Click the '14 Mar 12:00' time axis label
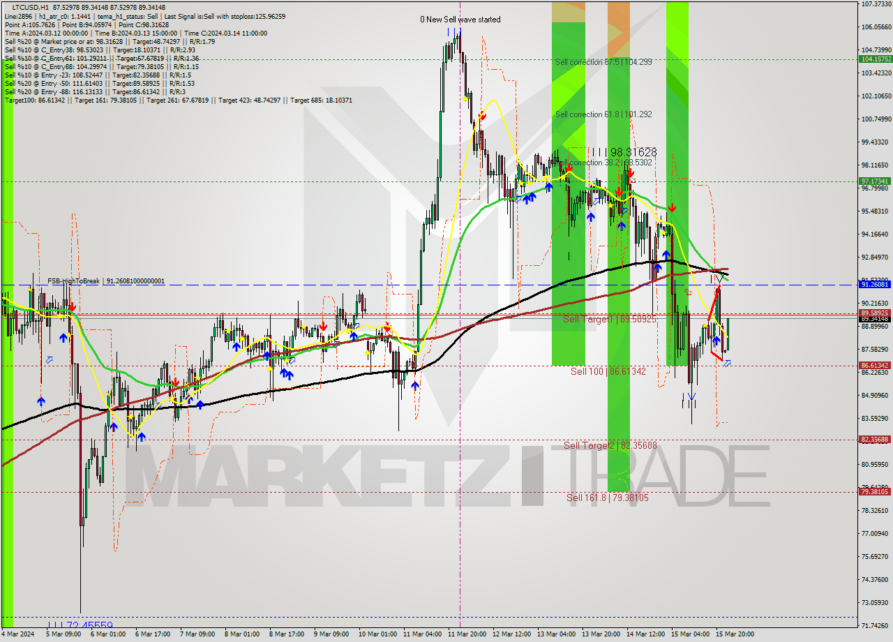The width and height of the screenshot is (893, 642). click(x=645, y=634)
